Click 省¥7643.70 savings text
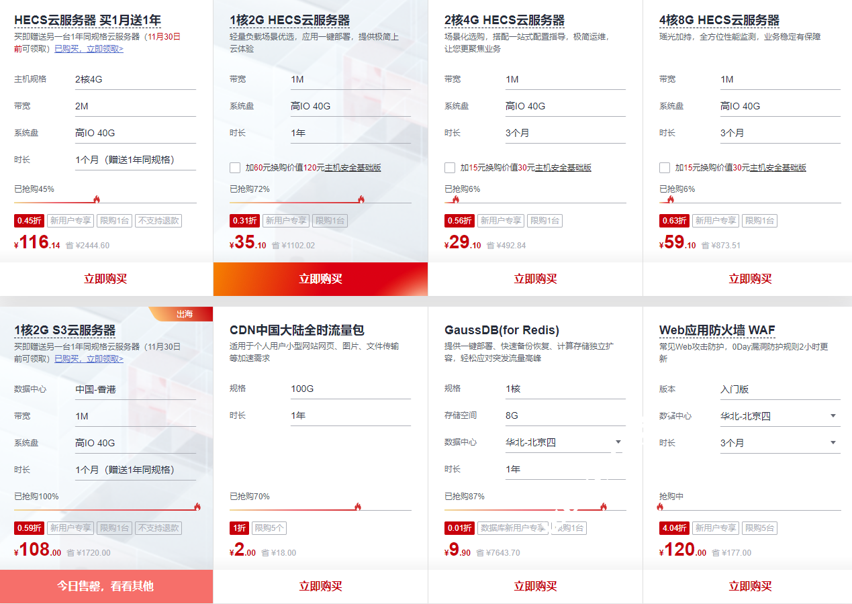852x604 pixels. (x=498, y=553)
